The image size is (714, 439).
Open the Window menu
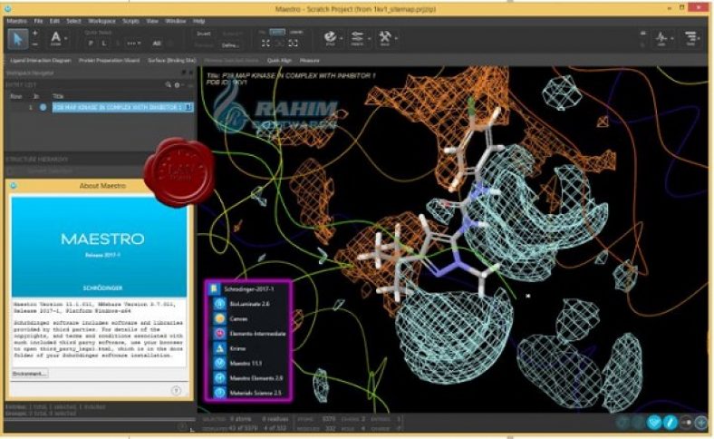point(175,21)
